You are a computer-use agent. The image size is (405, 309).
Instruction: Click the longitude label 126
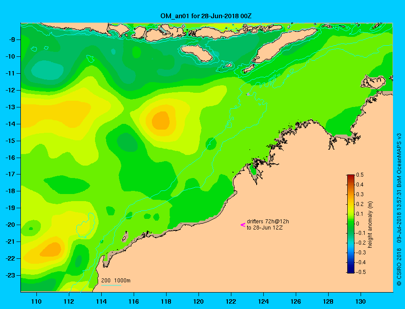[296, 301]
